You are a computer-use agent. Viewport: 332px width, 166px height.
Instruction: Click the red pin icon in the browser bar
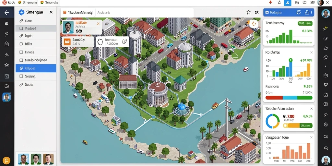coord(270,3)
